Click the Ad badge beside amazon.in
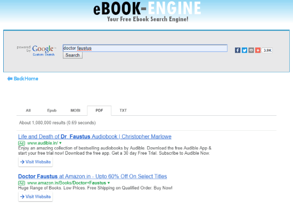Image resolution: width=293 pixels, height=207 pixels. [21, 183]
